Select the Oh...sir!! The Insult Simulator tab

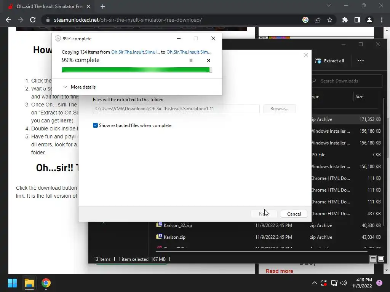49,6
